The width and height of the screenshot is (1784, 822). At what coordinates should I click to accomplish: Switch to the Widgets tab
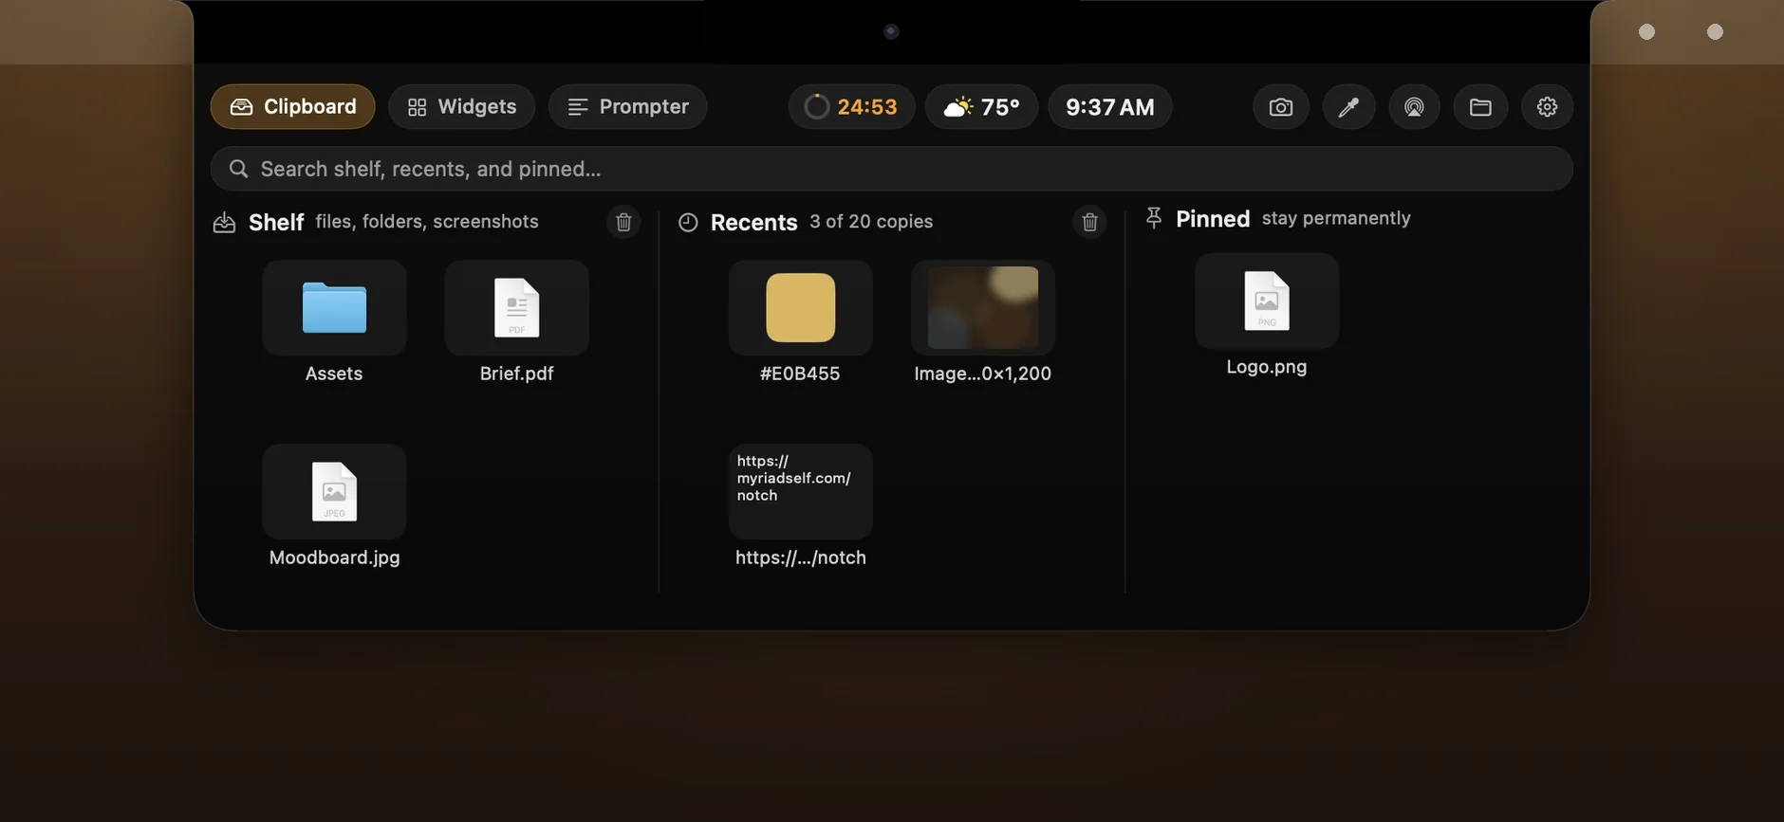461,106
